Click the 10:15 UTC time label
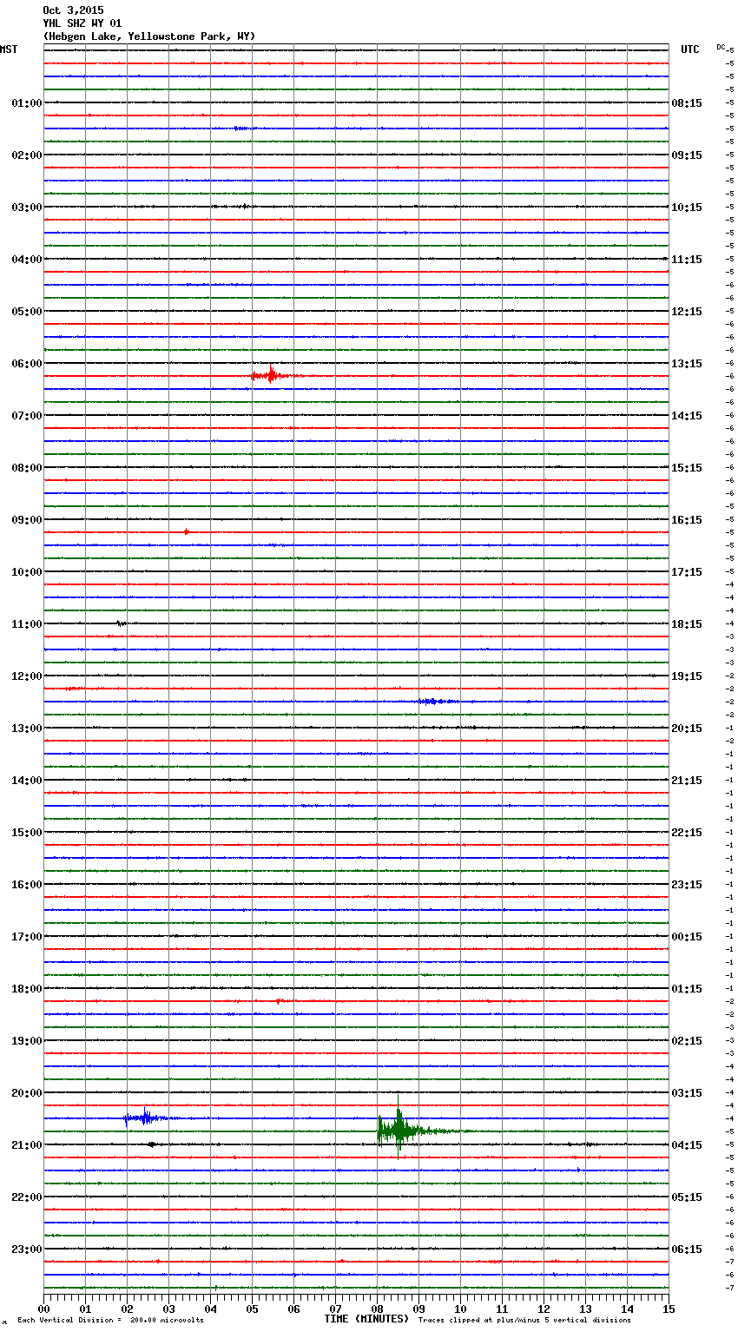The image size is (738, 1332). [687, 208]
